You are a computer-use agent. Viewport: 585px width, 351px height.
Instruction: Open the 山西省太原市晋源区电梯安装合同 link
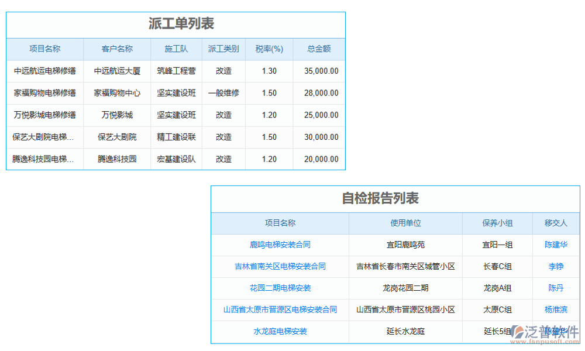[x=280, y=310]
